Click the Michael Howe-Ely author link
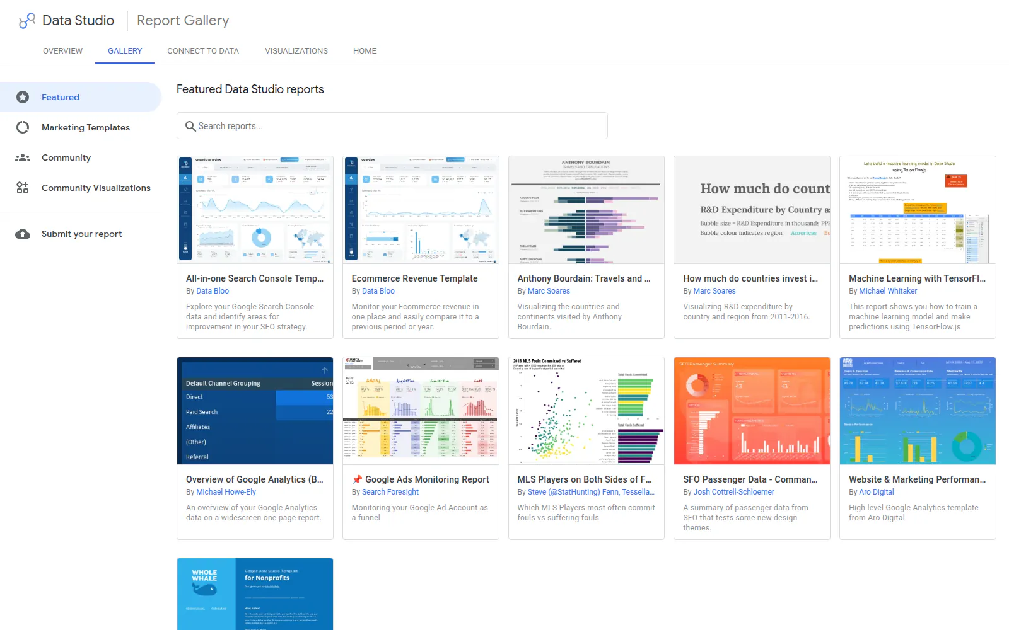Viewport: 1009px width, 630px height. [x=226, y=492]
